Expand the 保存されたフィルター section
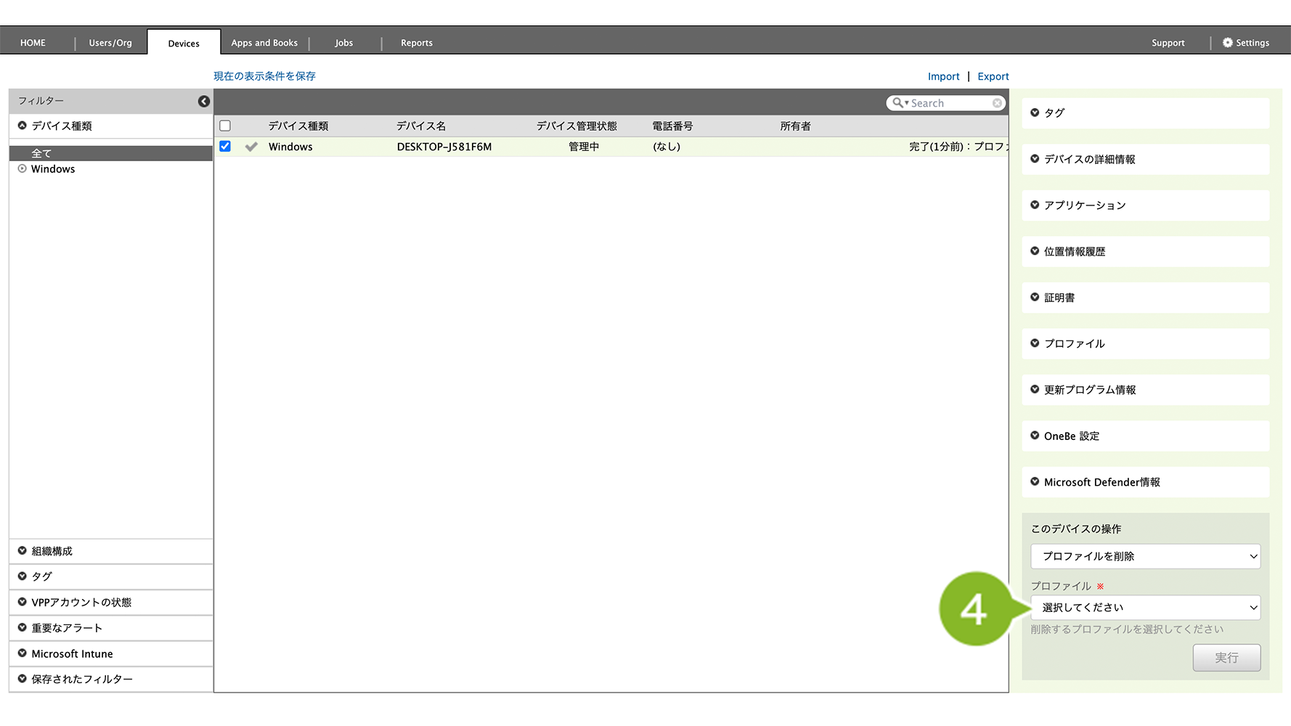 pos(110,680)
